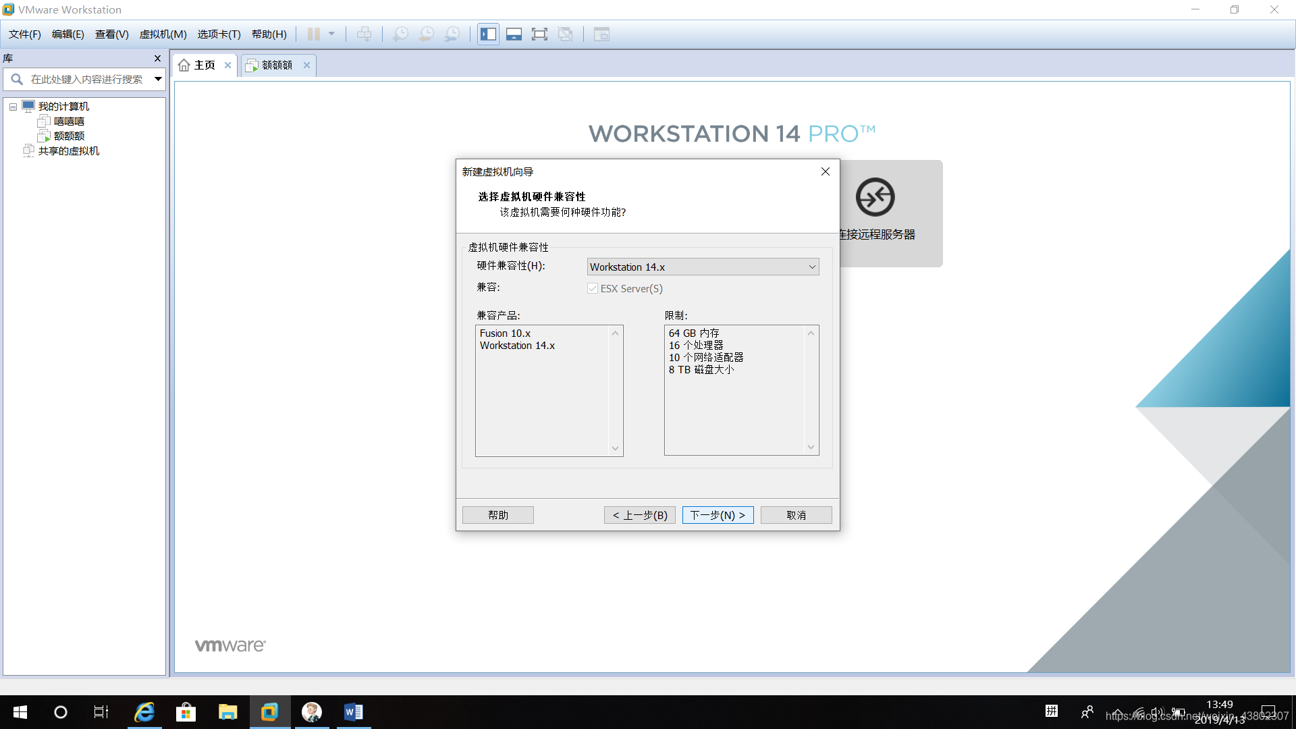Viewport: 1296px width, 729px height.
Task: Open Microsoft Word from the taskbar
Action: (353, 712)
